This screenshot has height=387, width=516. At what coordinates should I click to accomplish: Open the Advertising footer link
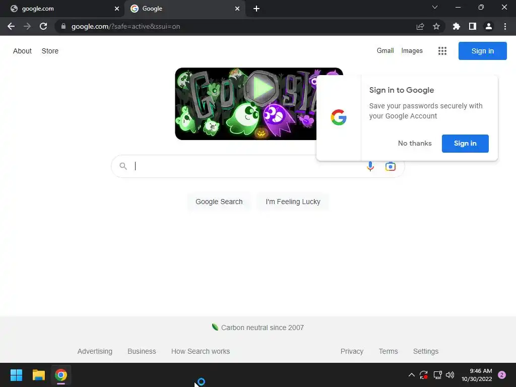pyautogui.click(x=95, y=351)
